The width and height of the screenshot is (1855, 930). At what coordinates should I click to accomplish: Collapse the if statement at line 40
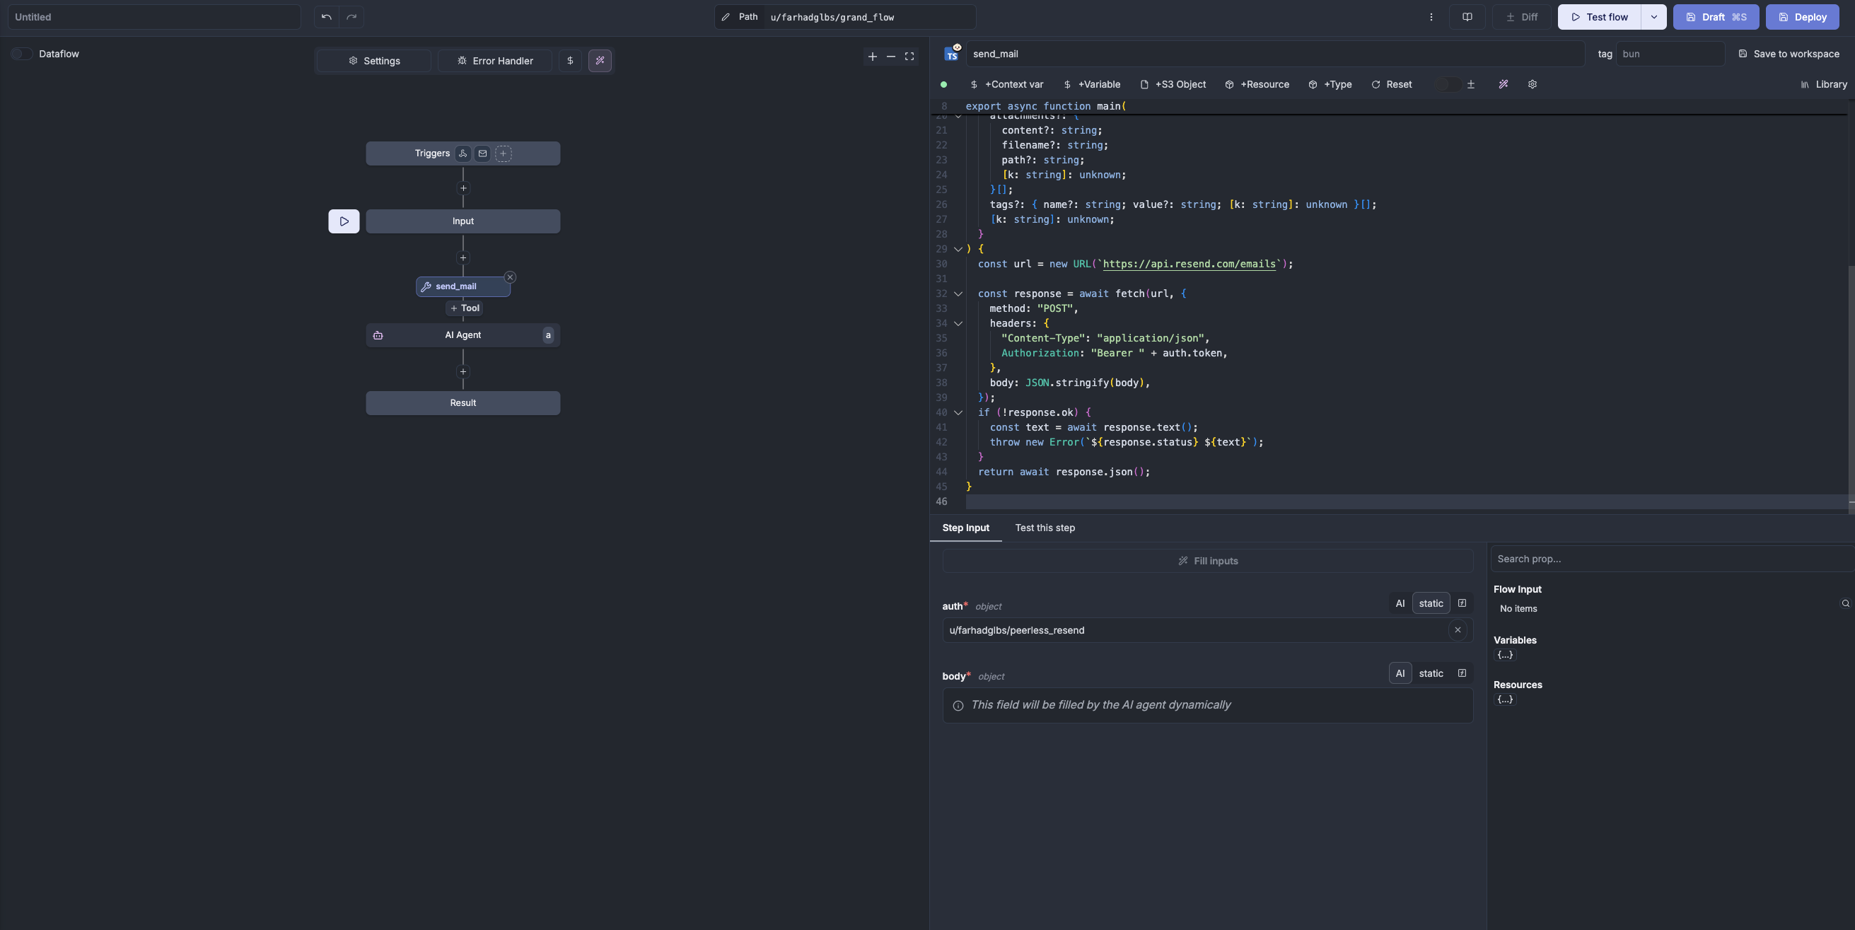click(x=958, y=412)
